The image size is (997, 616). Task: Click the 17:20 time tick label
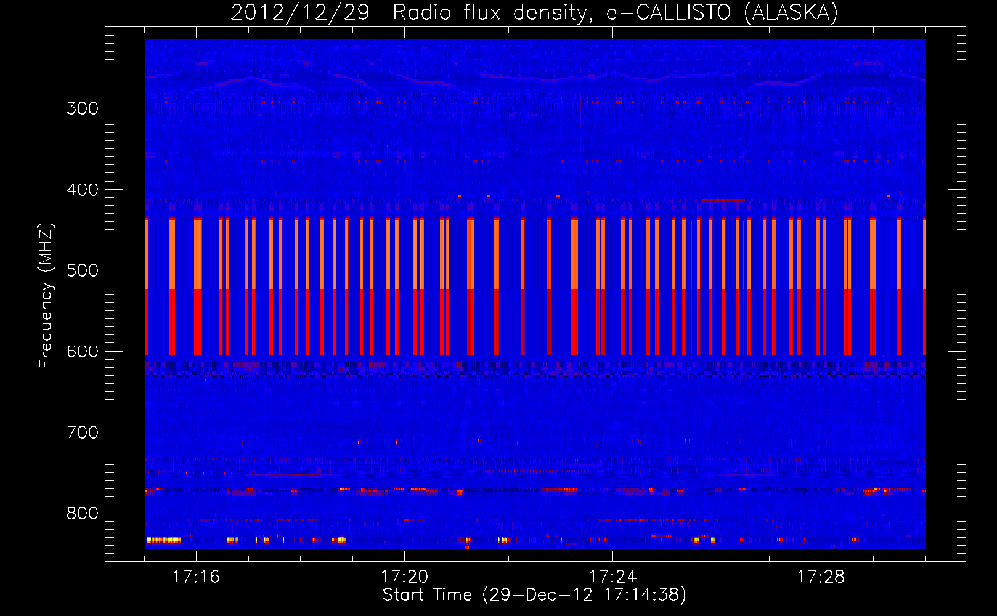pos(404,577)
